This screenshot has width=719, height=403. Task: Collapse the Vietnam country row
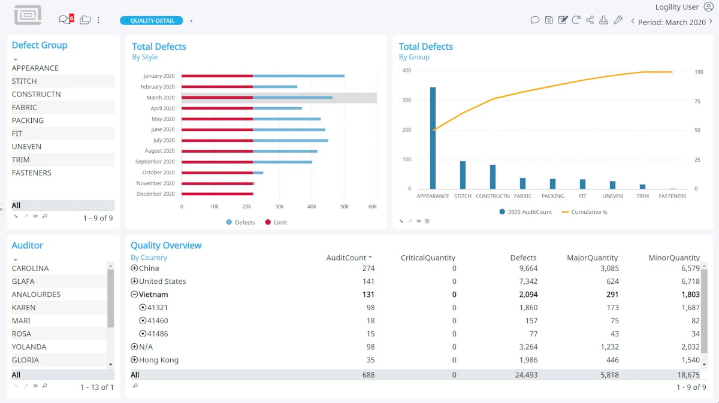pos(134,295)
